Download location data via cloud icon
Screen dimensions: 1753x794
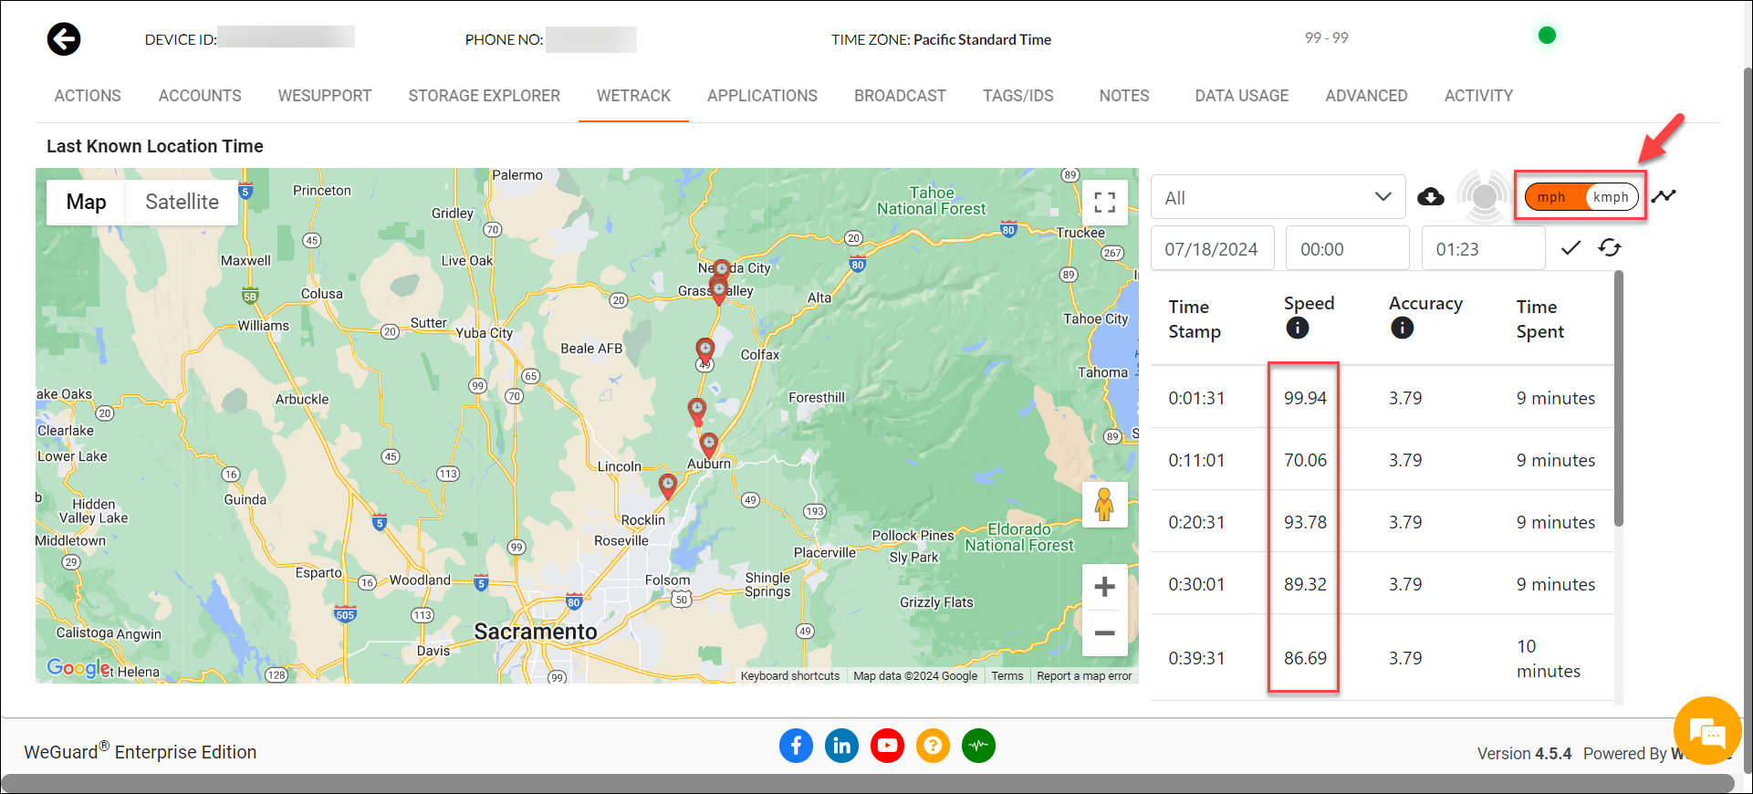[x=1431, y=196]
